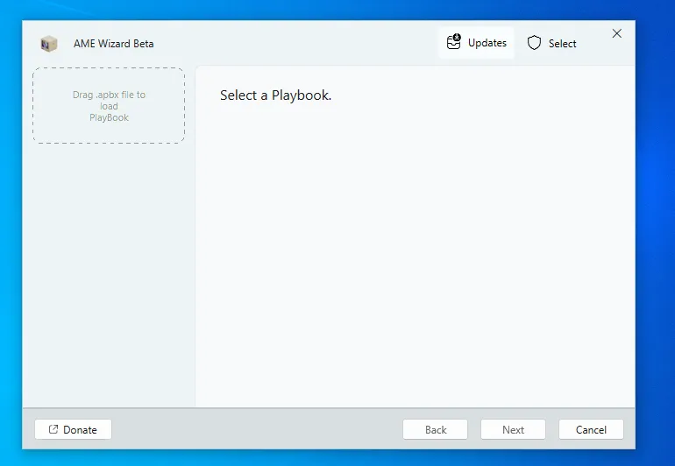Go to the previous step with Back

[436, 429]
